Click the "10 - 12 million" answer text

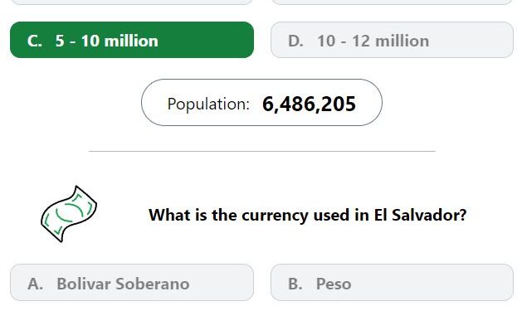pos(373,41)
